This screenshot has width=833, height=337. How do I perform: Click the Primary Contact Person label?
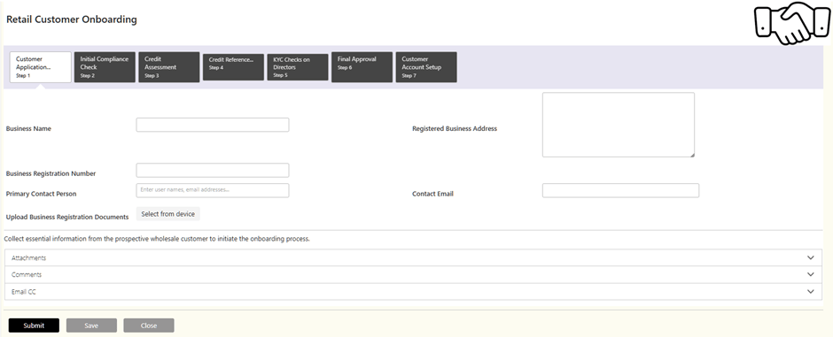click(42, 194)
